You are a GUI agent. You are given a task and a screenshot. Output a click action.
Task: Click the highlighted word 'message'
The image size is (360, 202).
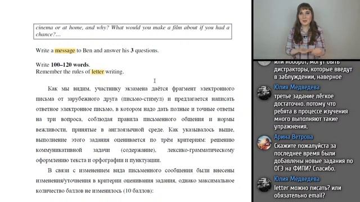tap(65, 50)
